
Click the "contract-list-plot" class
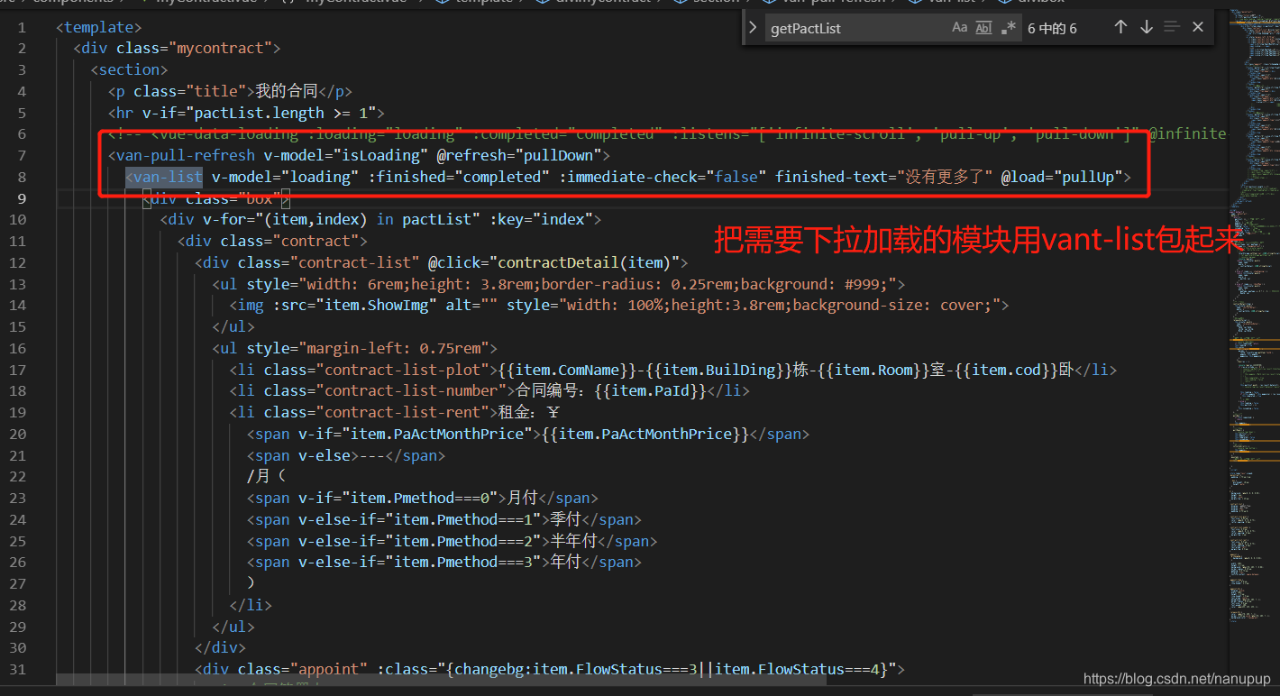(x=402, y=370)
